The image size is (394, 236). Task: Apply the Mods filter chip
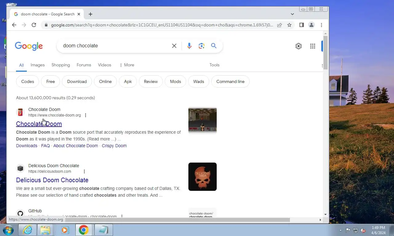[175, 81]
